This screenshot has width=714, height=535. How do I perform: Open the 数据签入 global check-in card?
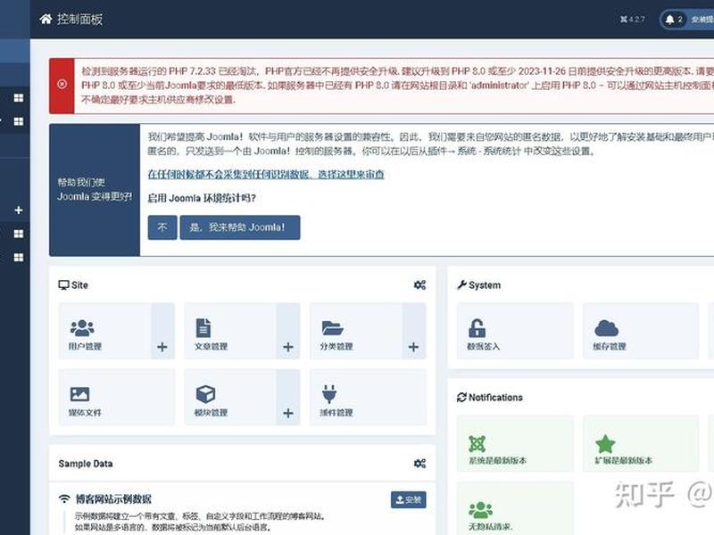[515, 331]
